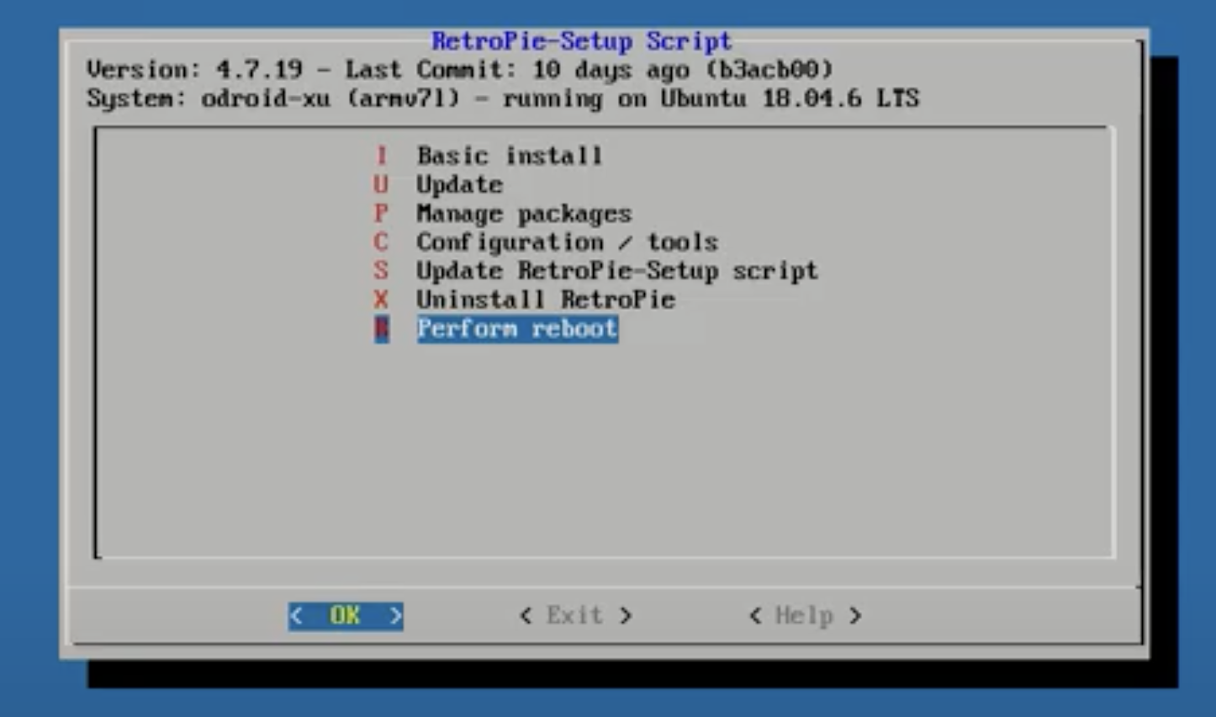Screen dimensions: 1216x717
Task: Click the red X hotkey letter
Action: 381,300
